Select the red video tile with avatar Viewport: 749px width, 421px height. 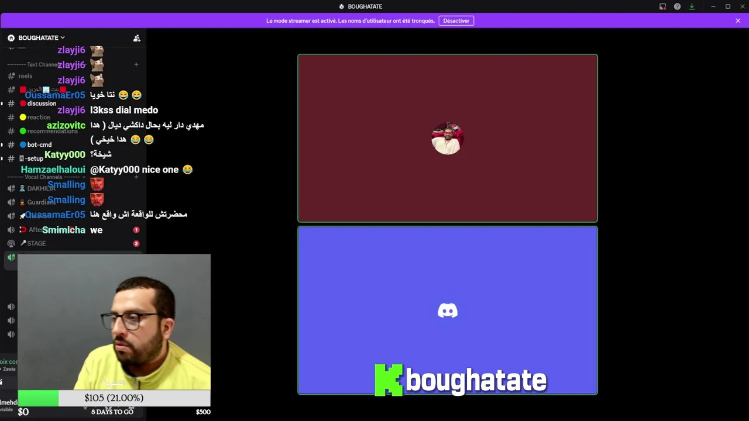point(448,138)
